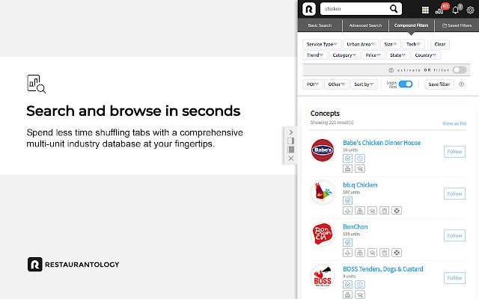
Task: Open the Saved Filters tab
Action: point(457,25)
